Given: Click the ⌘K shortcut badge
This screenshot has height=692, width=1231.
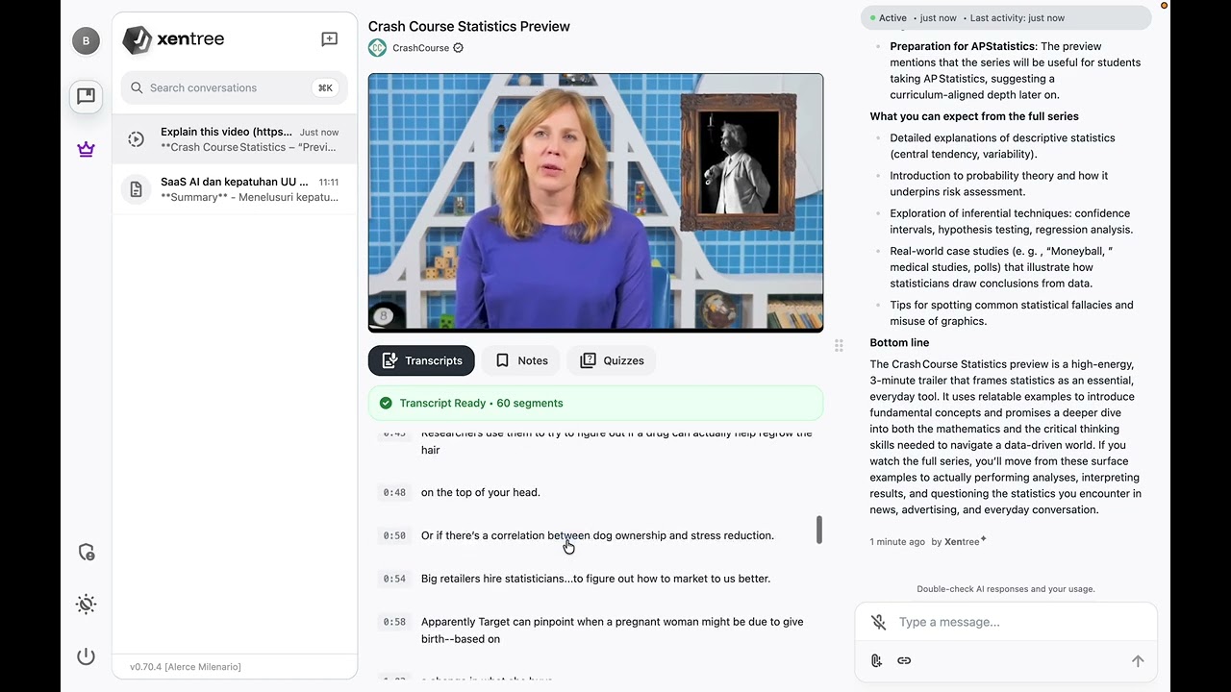Looking at the screenshot, I should pyautogui.click(x=325, y=87).
